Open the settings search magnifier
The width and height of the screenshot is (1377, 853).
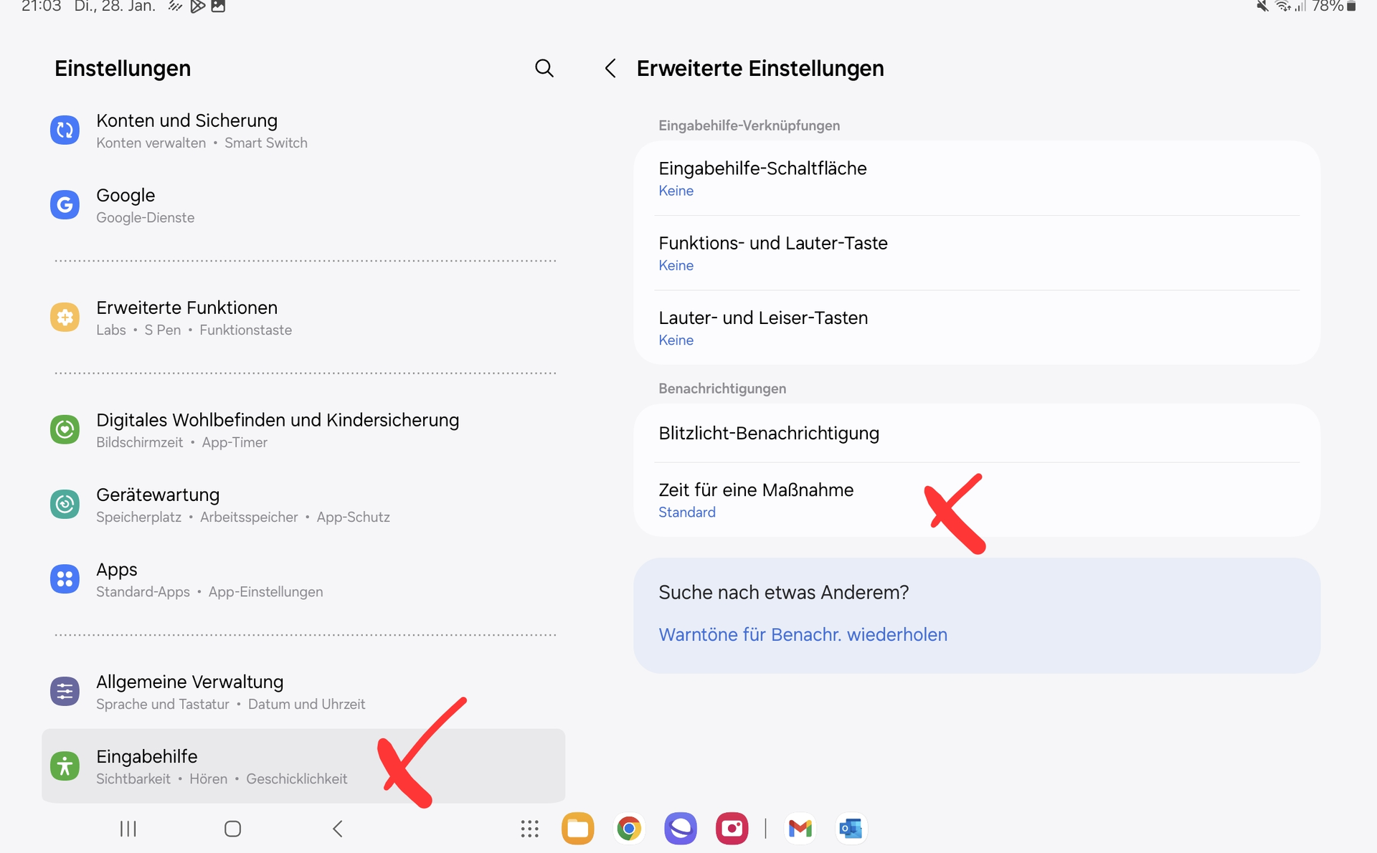pyautogui.click(x=544, y=68)
